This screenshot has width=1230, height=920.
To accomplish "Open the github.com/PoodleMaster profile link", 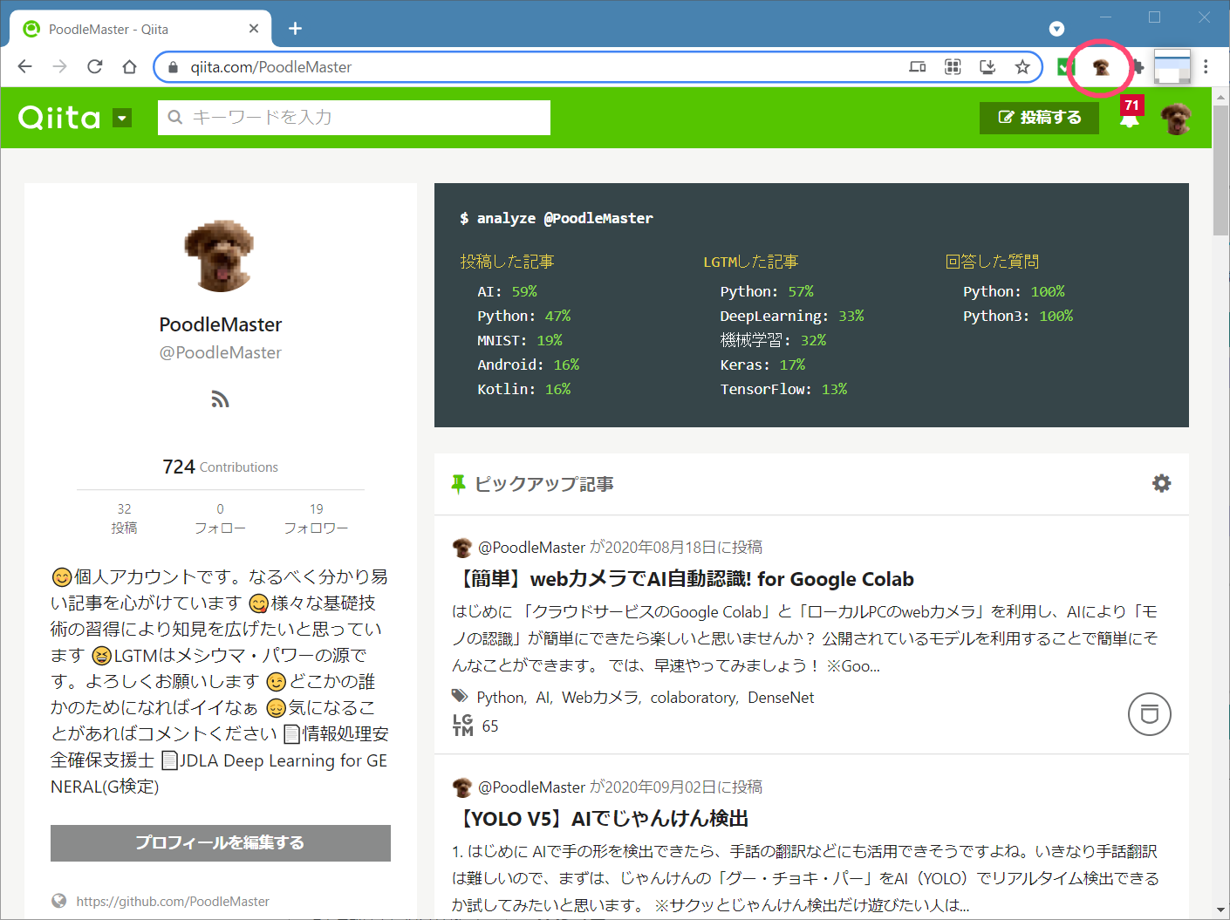I will pos(173,901).
